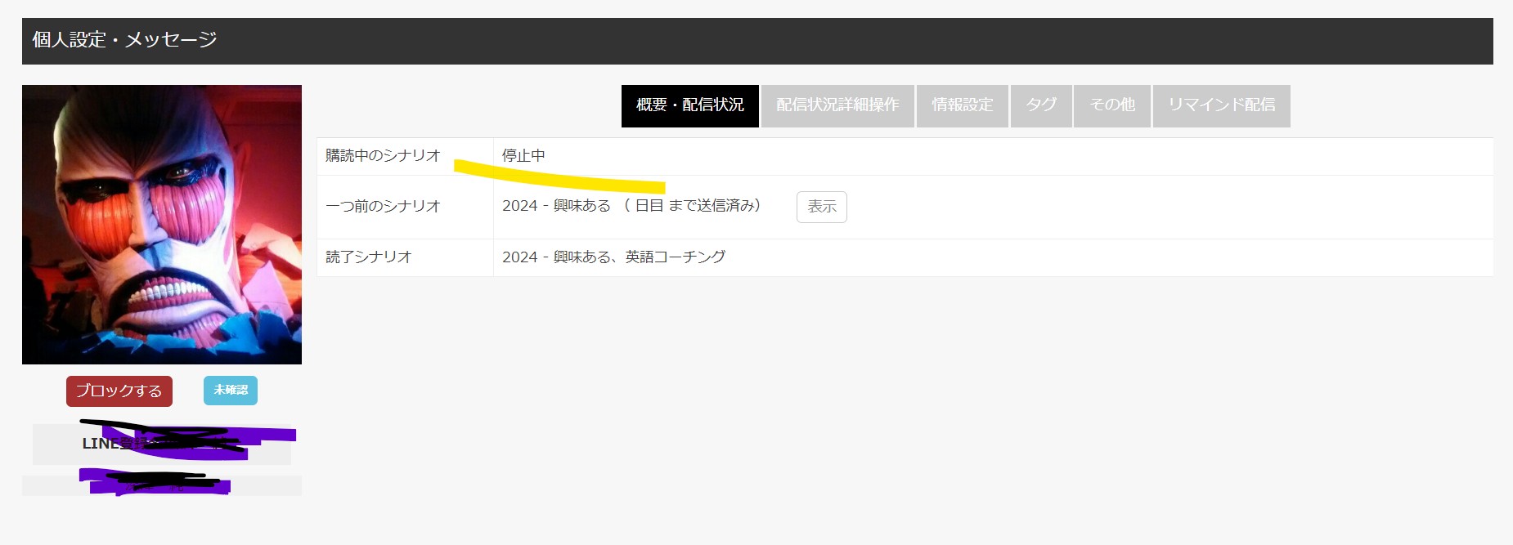The width and height of the screenshot is (1513, 545).
Task: Click the 停止中 status value
Action: tap(523, 155)
